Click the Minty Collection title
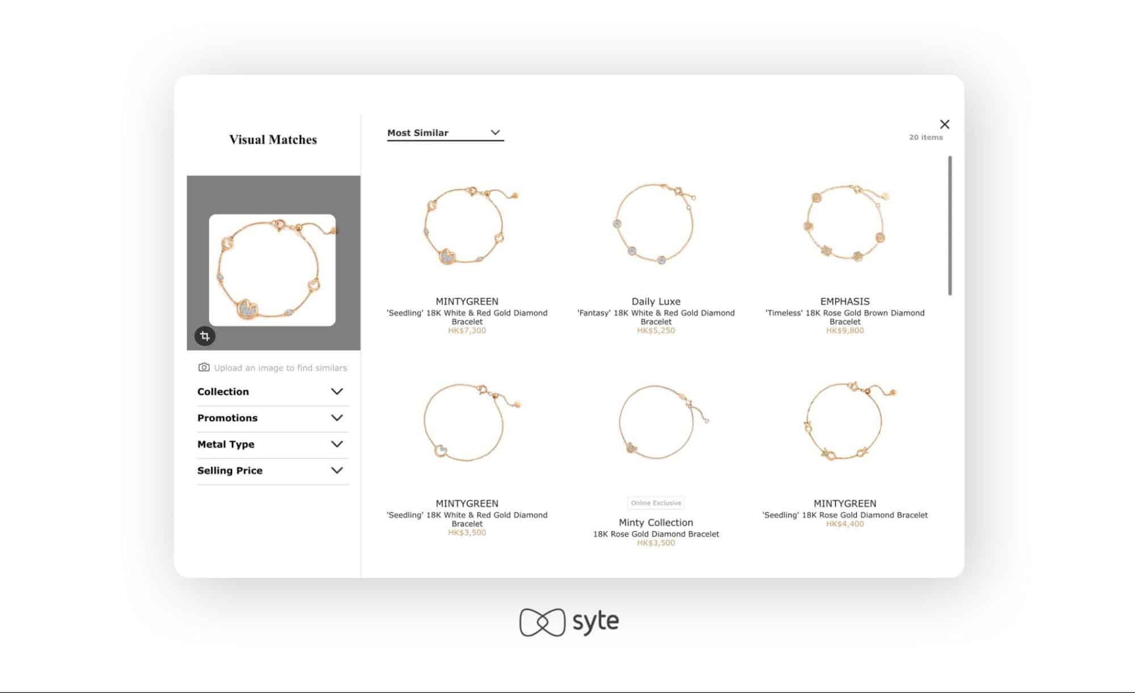This screenshot has width=1135, height=693. pos(656,522)
